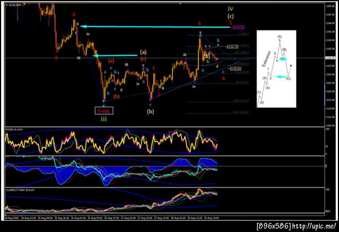Select the orange "(b)" wave label
Image resolution: width=339 pixels, height=232 pixels.
pyautogui.click(x=116, y=97)
